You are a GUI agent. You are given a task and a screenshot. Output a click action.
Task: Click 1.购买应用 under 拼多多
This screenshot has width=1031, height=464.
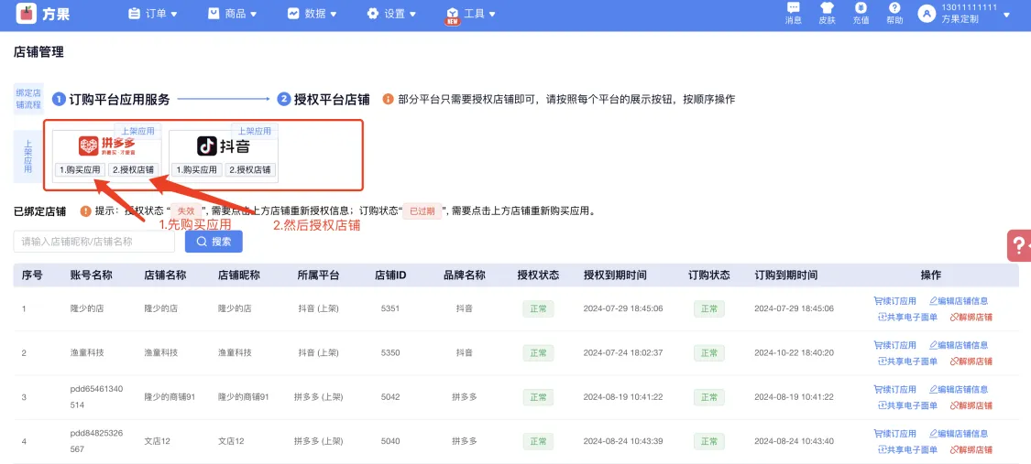coord(80,169)
